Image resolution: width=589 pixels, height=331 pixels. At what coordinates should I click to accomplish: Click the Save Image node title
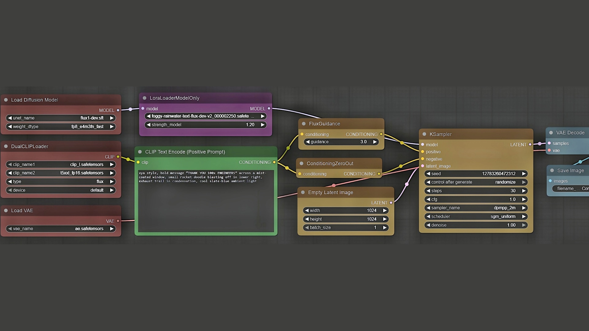pos(570,170)
